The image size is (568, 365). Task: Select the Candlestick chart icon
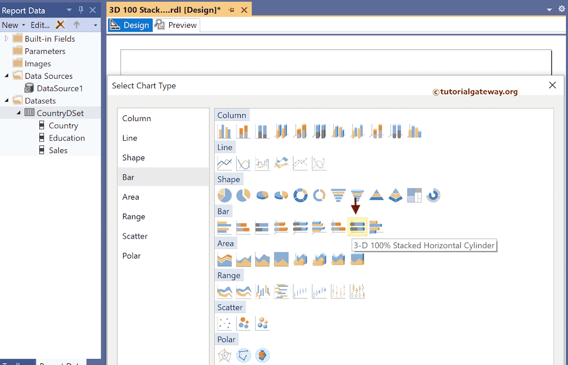pos(319,291)
